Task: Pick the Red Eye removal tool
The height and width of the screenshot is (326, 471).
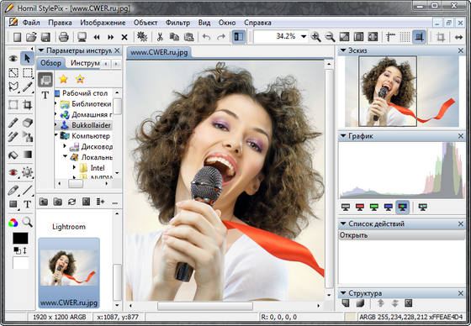Action: (13, 172)
